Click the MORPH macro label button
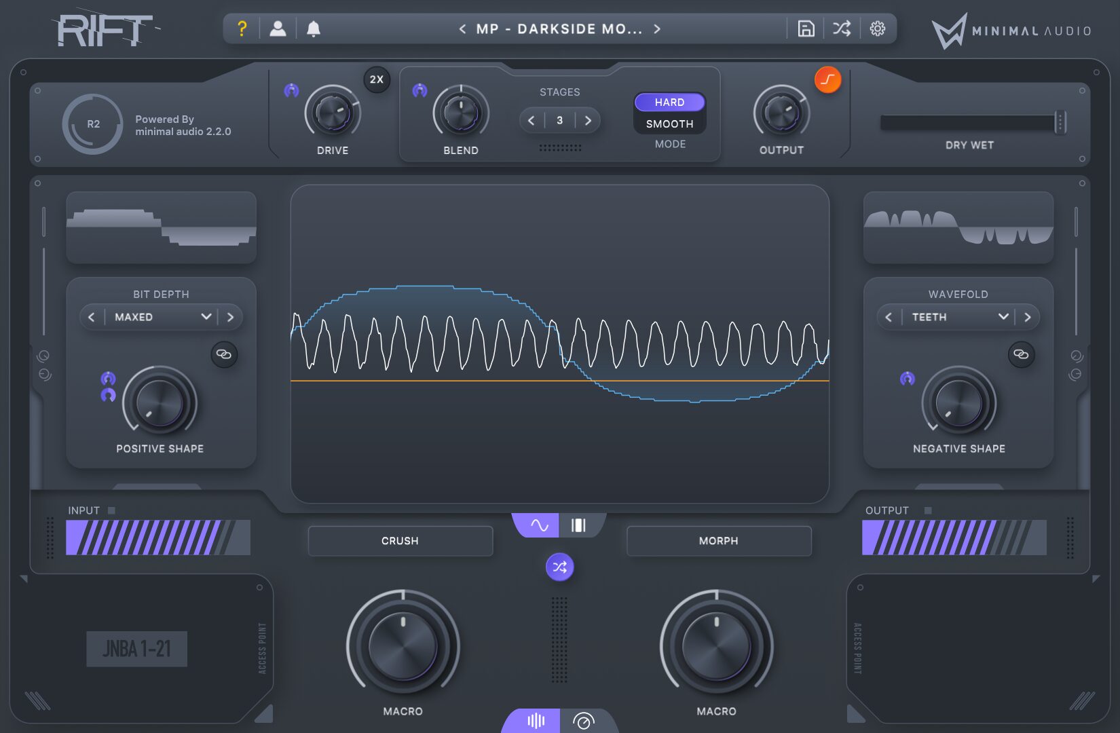This screenshot has height=733, width=1120. [x=718, y=541]
